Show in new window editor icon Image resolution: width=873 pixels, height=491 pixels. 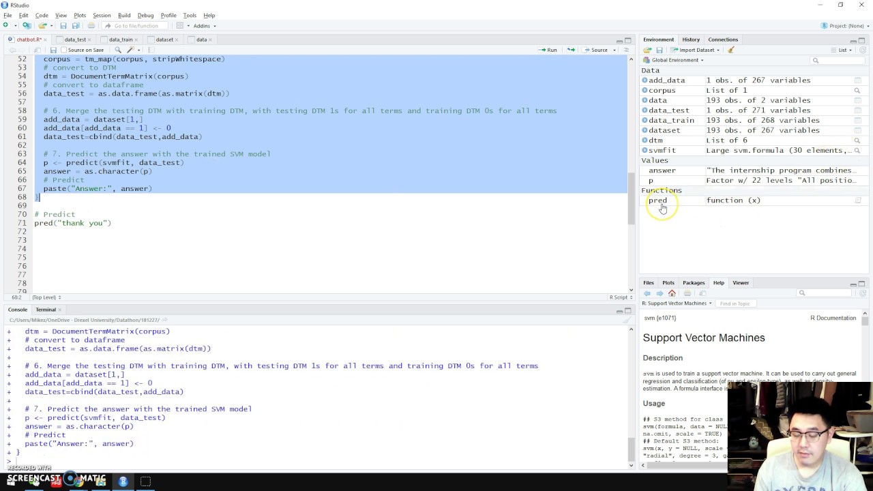point(38,50)
